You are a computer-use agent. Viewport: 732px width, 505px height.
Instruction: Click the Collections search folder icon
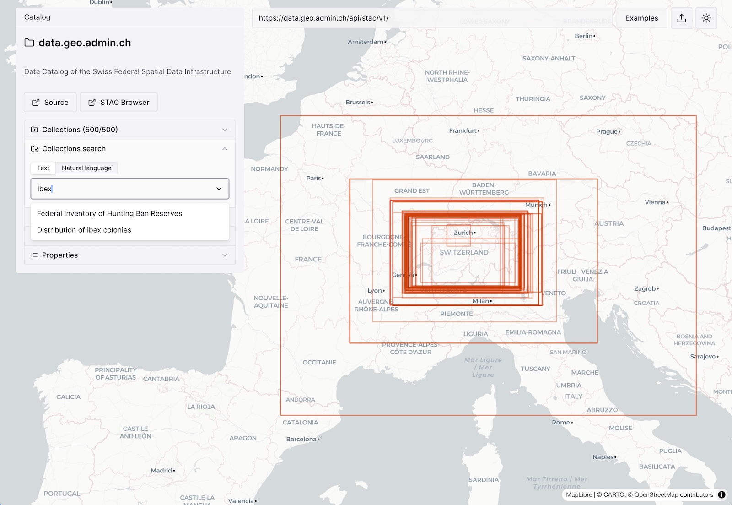pyautogui.click(x=34, y=149)
